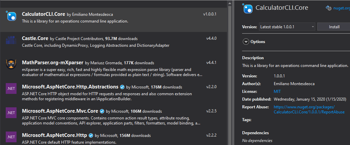Open the Version dropdown showing Latest stable
This screenshot has height=145, width=350.
pos(287,27)
